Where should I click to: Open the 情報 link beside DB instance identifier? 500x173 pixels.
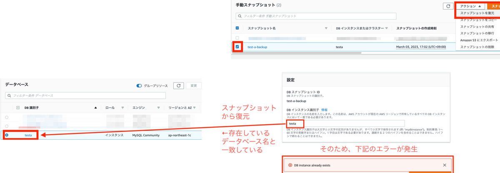[x=325, y=109]
